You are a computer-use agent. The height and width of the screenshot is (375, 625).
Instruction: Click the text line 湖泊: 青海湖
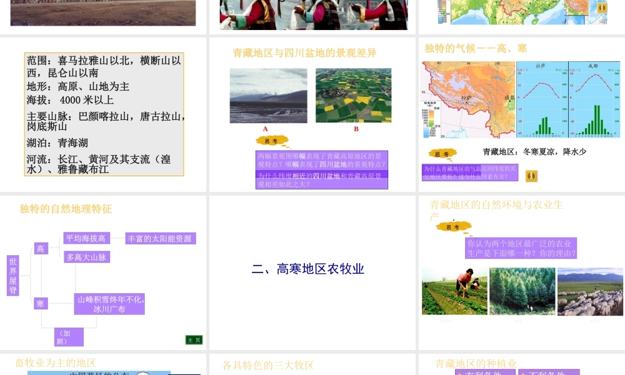(x=57, y=142)
